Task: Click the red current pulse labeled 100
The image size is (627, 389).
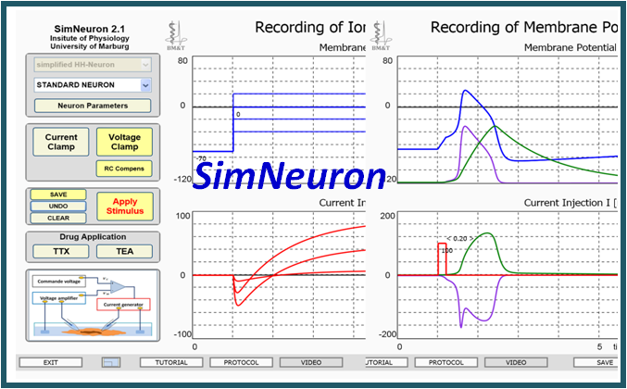Action: coord(443,258)
